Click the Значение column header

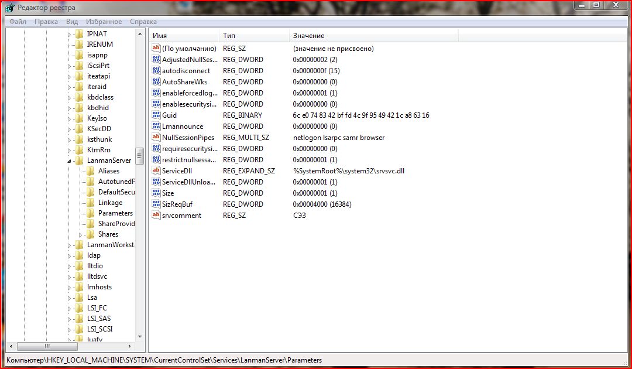pyautogui.click(x=373, y=36)
